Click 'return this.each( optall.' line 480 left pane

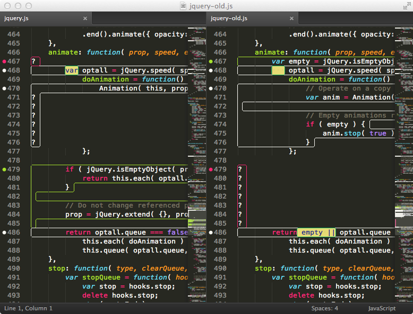(135, 178)
